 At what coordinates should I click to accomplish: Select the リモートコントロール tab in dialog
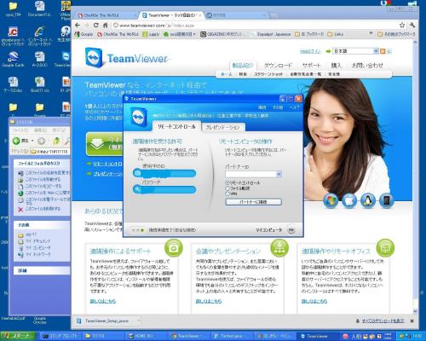pyautogui.click(x=176, y=126)
